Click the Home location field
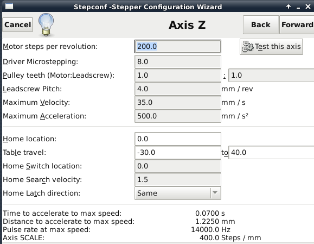The width and height of the screenshot is (314, 244). [x=178, y=139]
